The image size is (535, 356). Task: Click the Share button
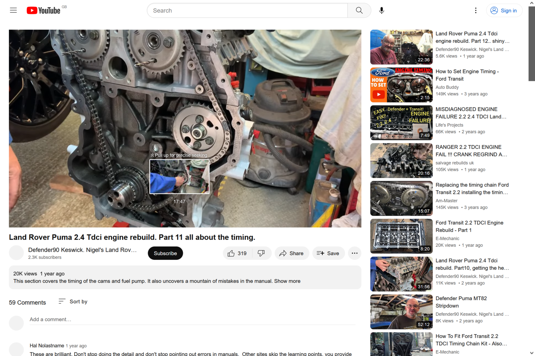291,253
